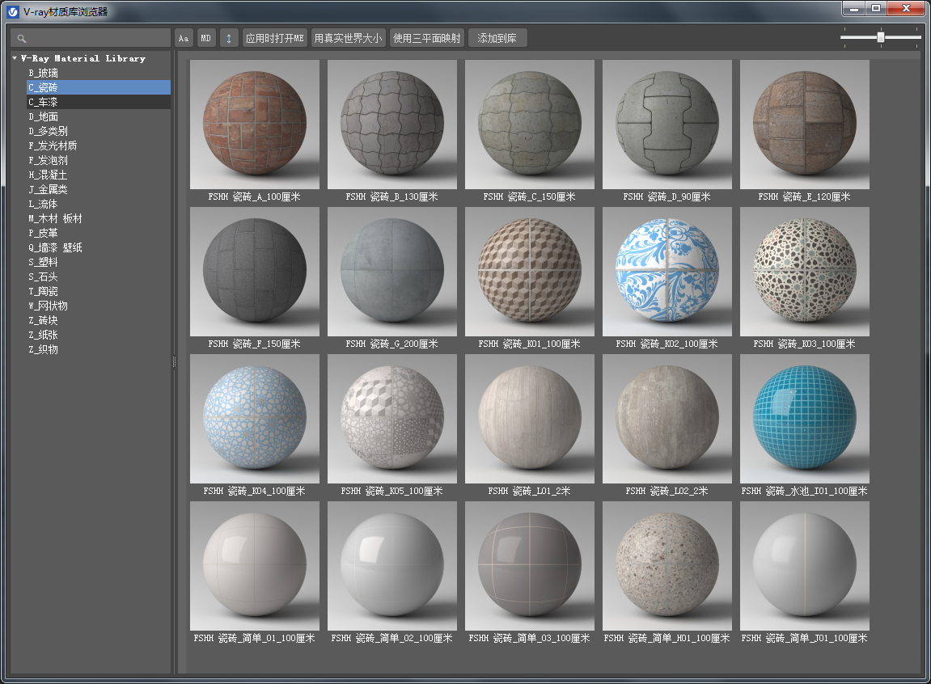Select the 瓷砖_简单_H01 terrazzo material

coord(667,566)
